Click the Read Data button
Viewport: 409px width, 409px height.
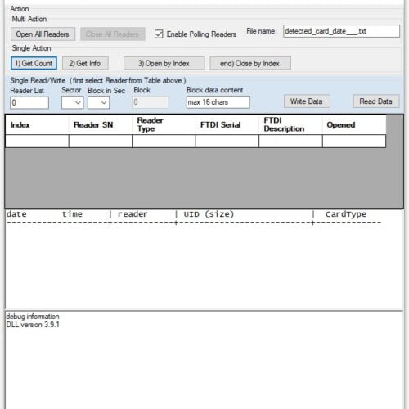pos(376,101)
